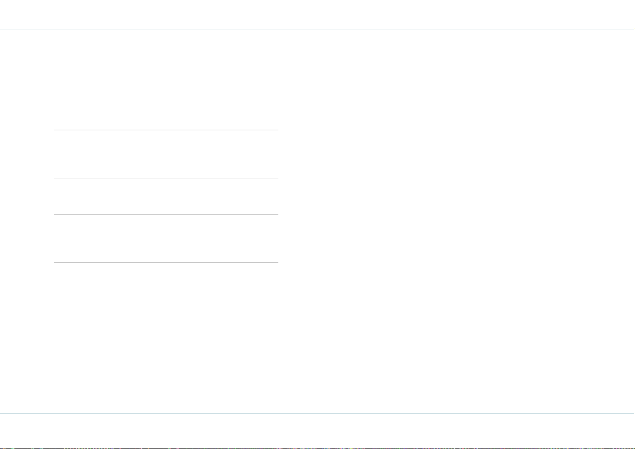Viewport: 635px width, 449px height.
Task: Select blank row between first and second dividers
Action: [166, 154]
